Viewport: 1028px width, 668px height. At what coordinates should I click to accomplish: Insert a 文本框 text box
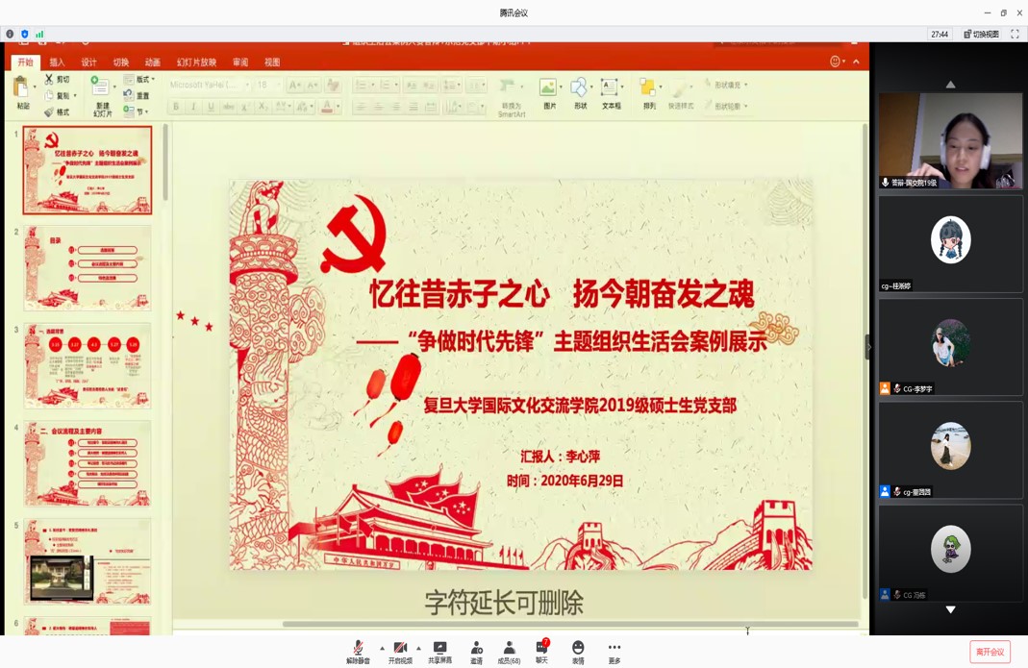click(611, 93)
